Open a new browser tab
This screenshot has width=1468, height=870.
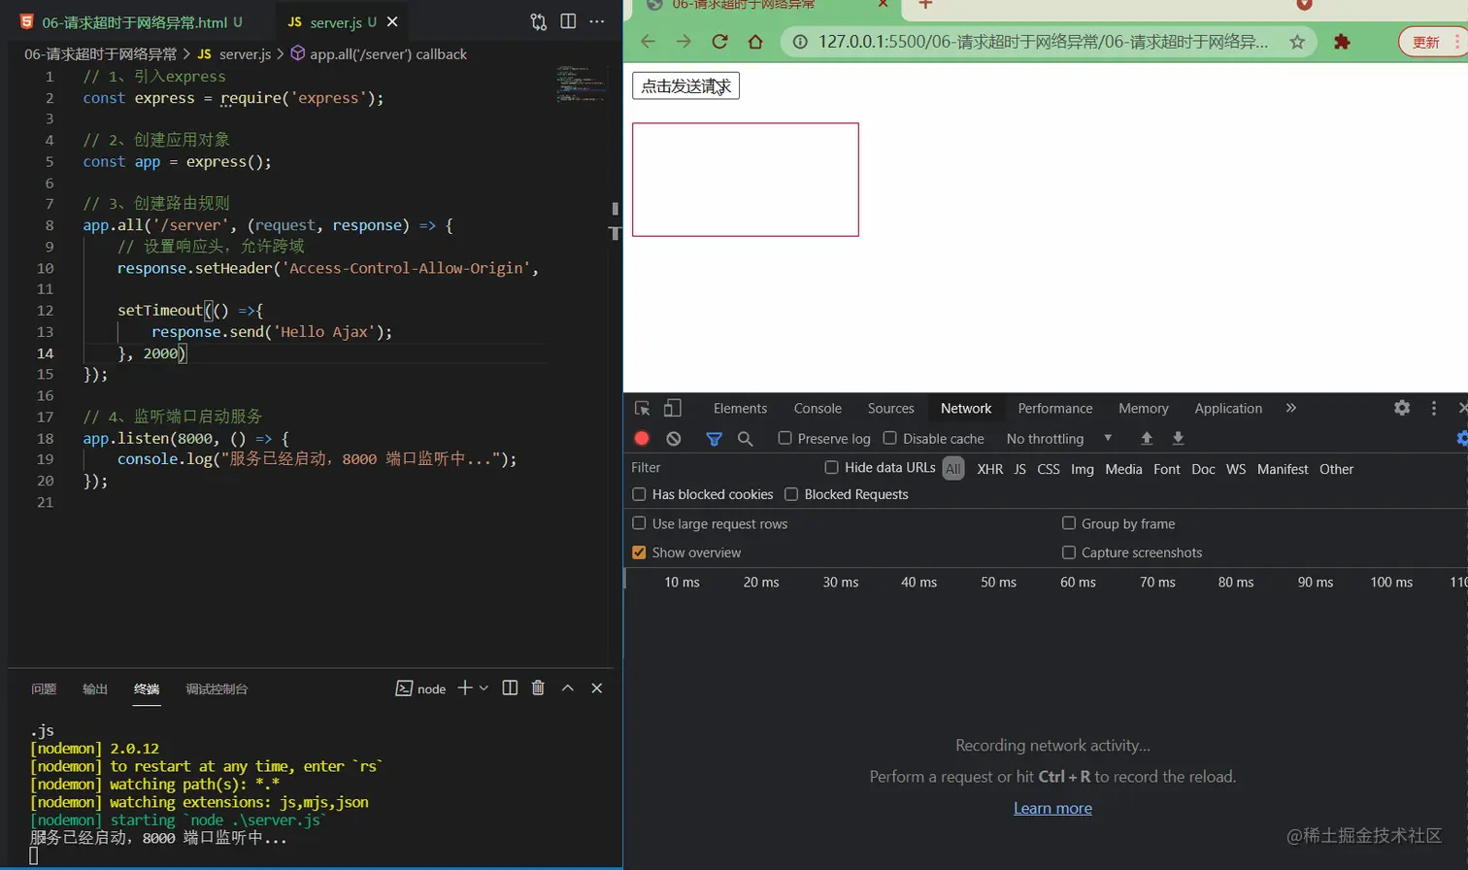pos(925,5)
